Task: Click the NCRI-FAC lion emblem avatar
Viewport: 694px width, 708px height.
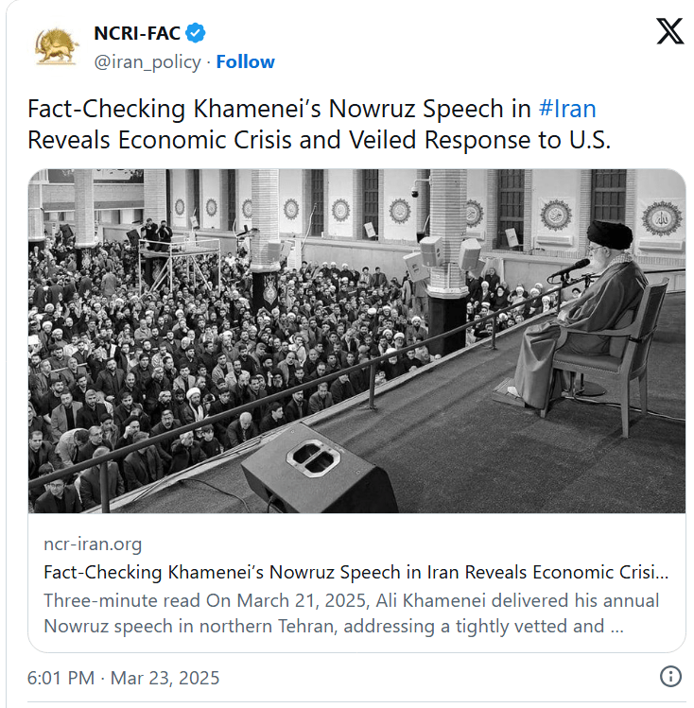Action: pos(57,46)
